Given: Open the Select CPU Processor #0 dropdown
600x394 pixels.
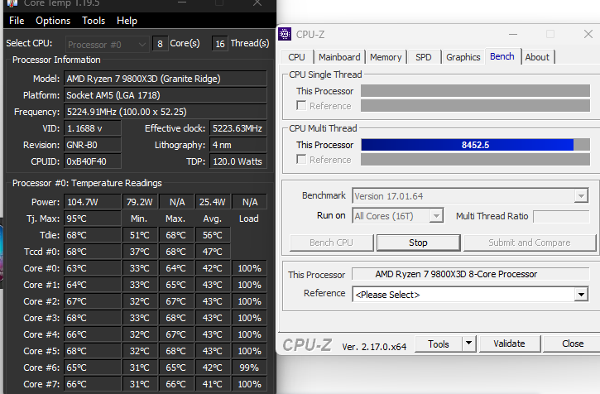Looking at the screenshot, I should pos(107,45).
